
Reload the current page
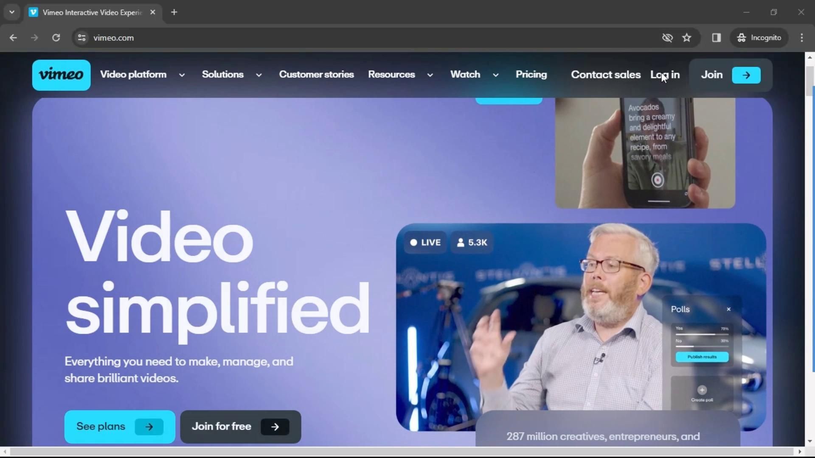(x=56, y=37)
